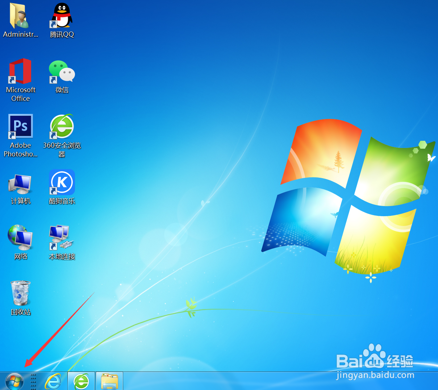Click the 腾讯QQ icon label text

click(x=62, y=34)
